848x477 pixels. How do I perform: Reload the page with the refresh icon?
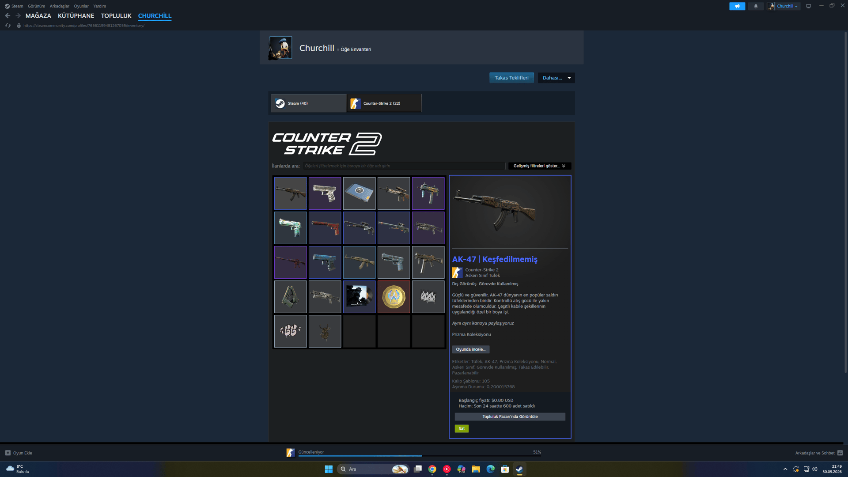click(8, 26)
